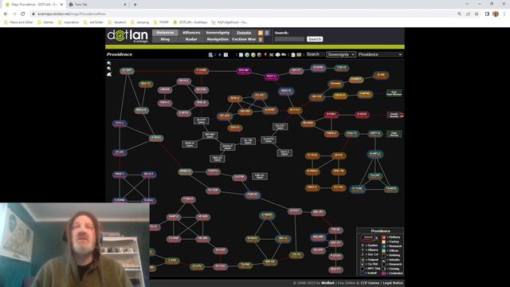
Task: Focus the site Search input field
Action: click(289, 39)
